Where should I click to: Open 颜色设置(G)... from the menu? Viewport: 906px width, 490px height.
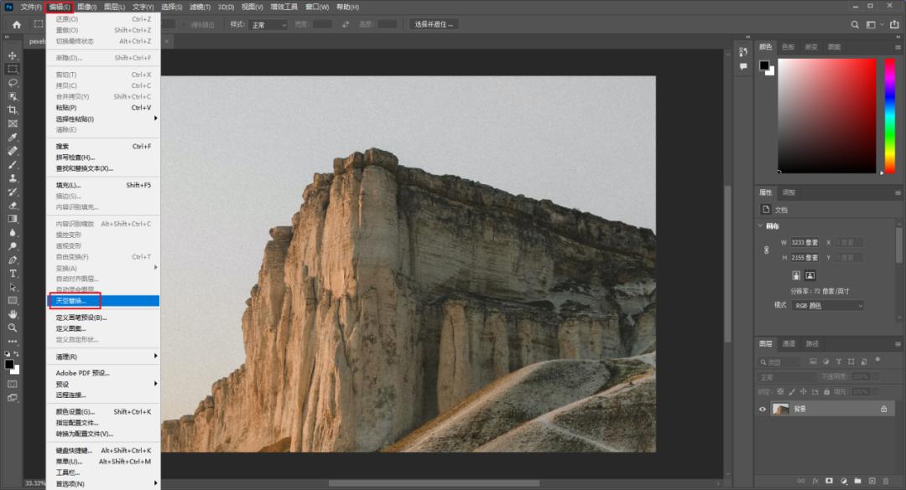[75, 411]
